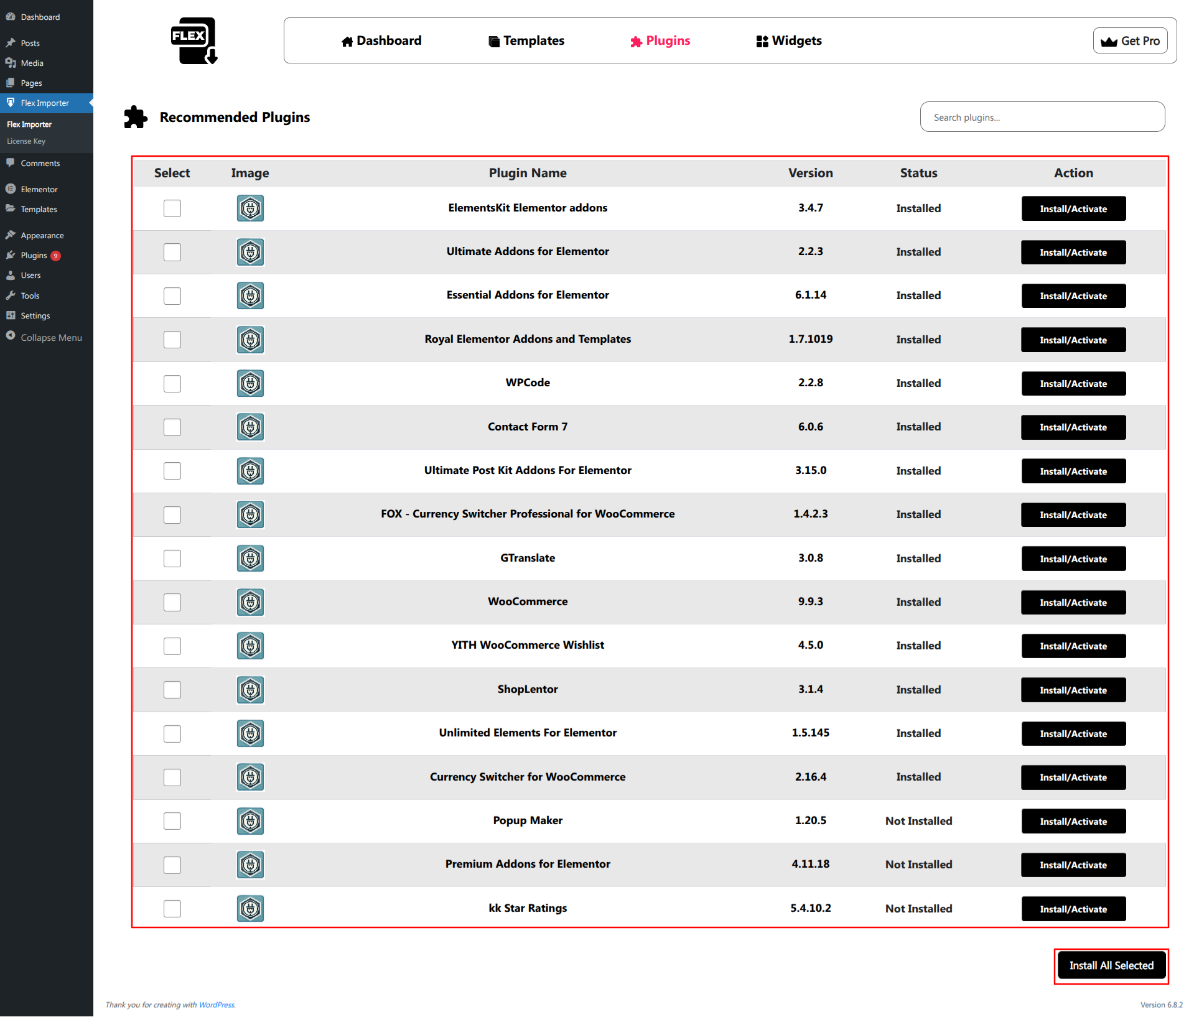Image resolution: width=1194 pixels, height=1017 pixels.
Task: Click the plugin image for Contact Form 7
Action: [250, 427]
